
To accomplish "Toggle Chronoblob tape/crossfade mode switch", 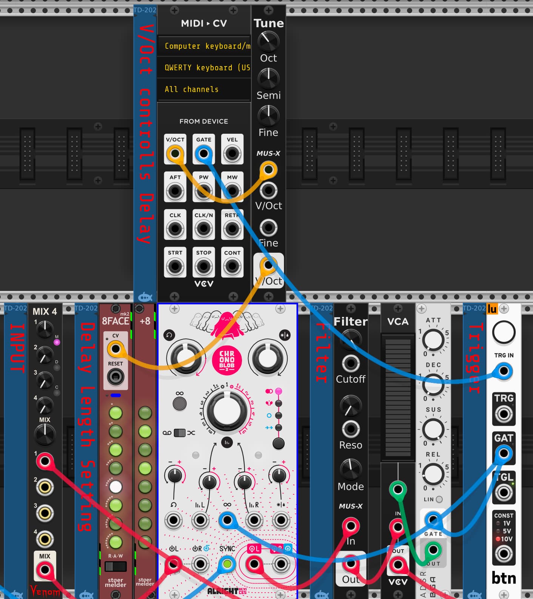I will 180,433.
